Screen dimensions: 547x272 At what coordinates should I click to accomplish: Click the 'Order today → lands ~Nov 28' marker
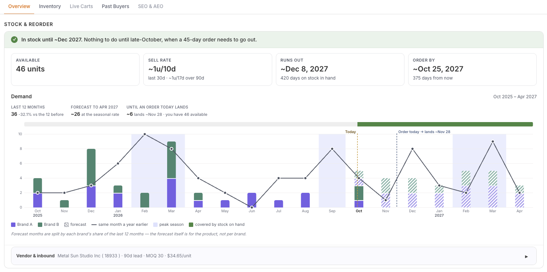tap(424, 132)
